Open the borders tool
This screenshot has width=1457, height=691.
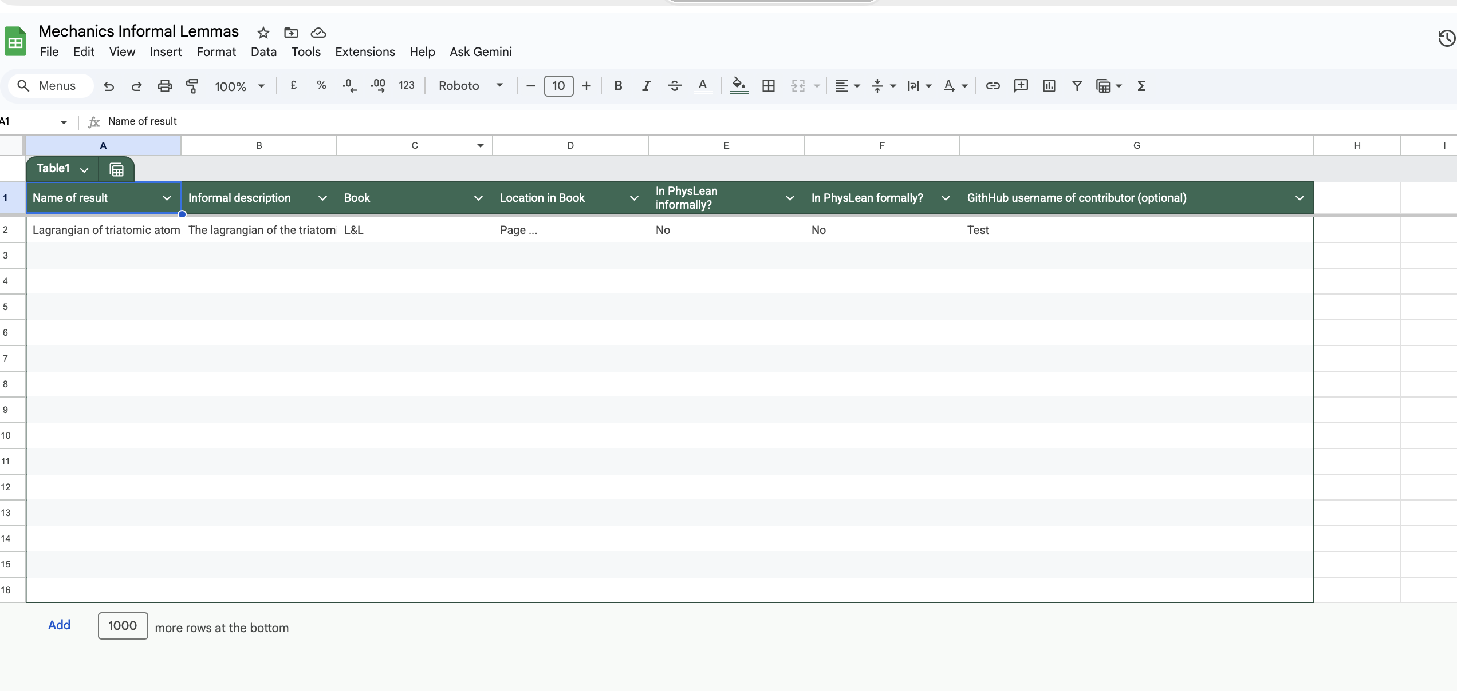click(769, 86)
